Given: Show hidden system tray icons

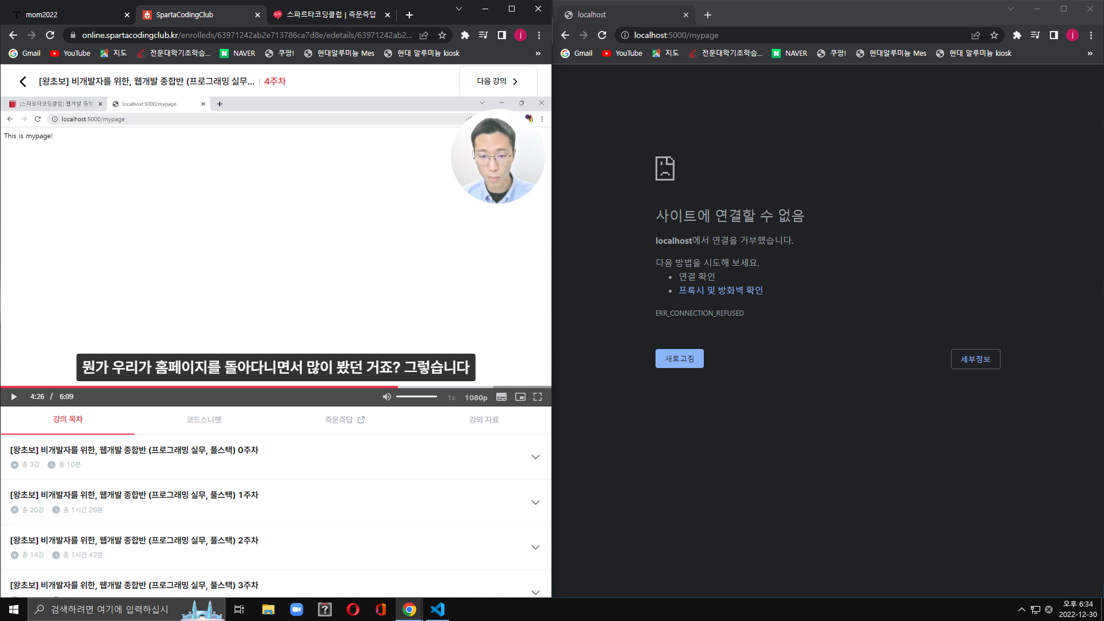Looking at the screenshot, I should pyautogui.click(x=1021, y=609).
